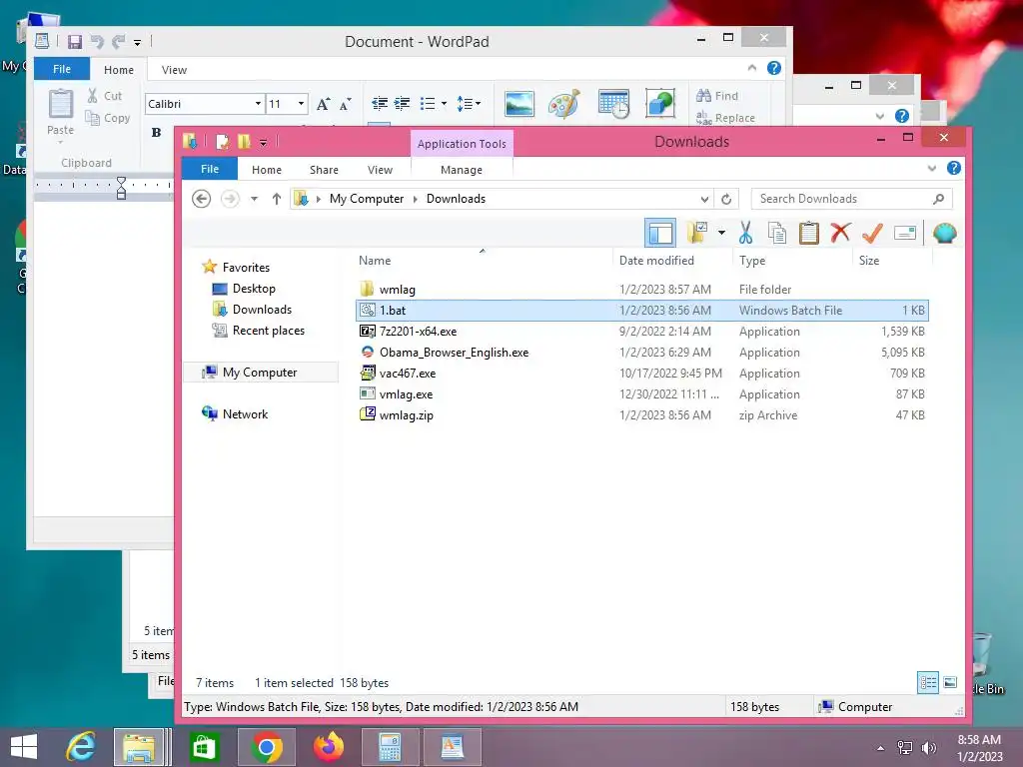Viewport: 1023px width, 767px height.
Task: Open recent locations dropdown next to Forward arrow
Action: click(x=254, y=199)
